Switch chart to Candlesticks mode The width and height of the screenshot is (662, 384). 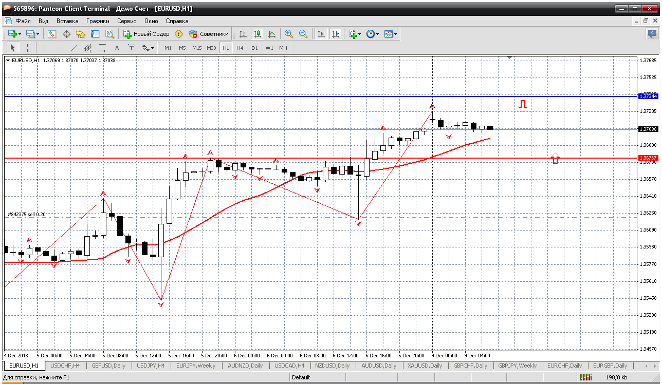(258, 34)
